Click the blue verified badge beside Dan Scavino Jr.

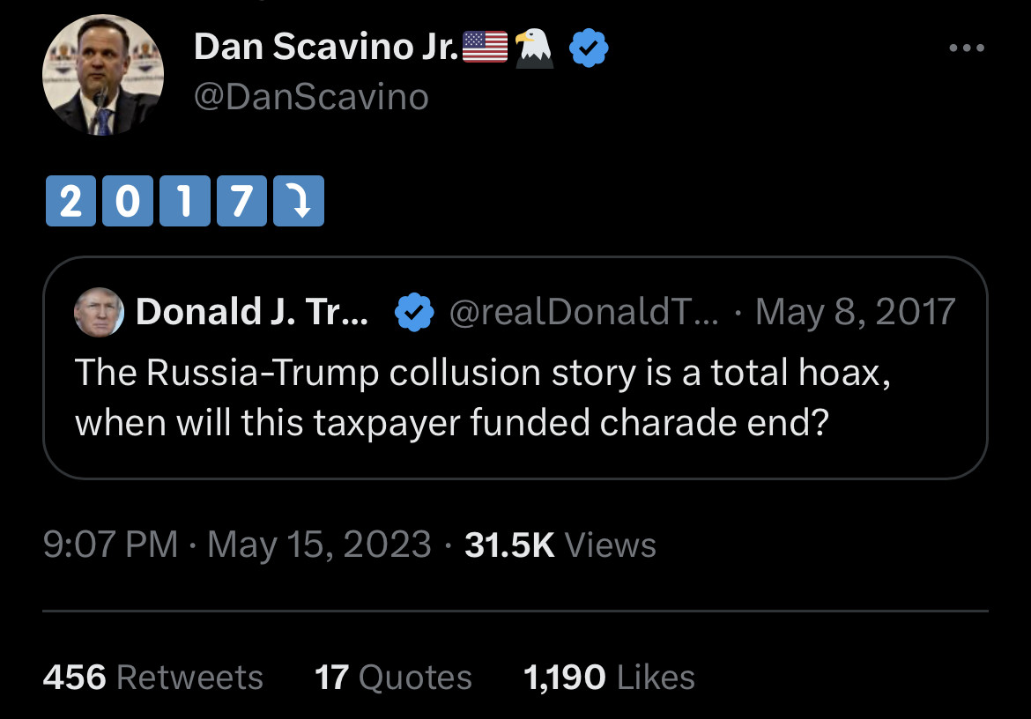pyautogui.click(x=588, y=48)
